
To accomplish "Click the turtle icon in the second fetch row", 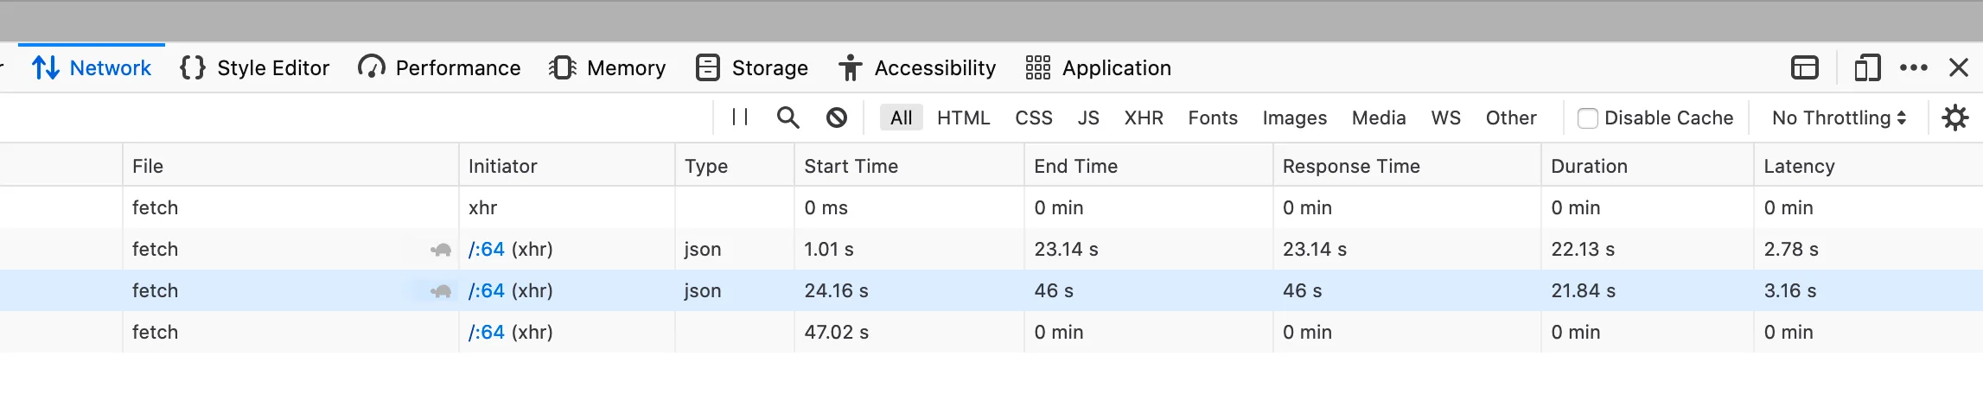I will pos(441,250).
